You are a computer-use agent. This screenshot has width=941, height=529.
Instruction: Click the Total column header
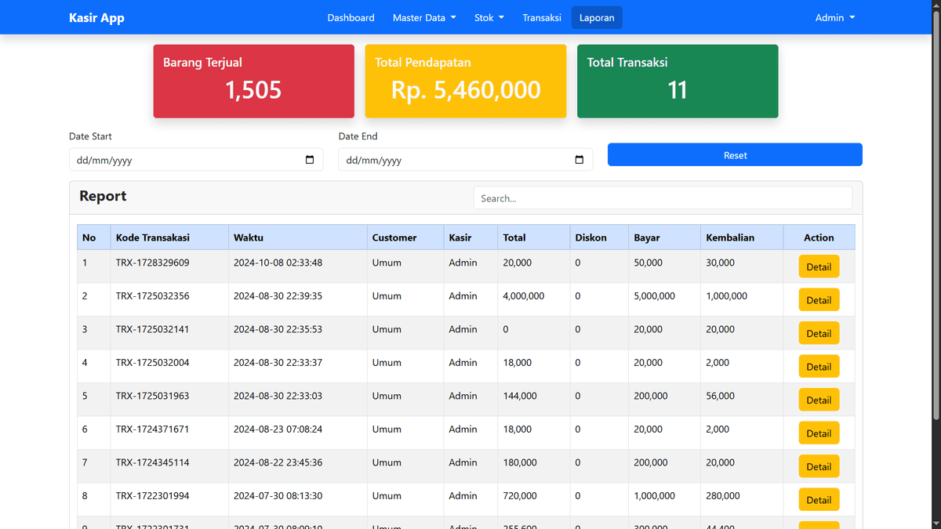[x=534, y=237]
